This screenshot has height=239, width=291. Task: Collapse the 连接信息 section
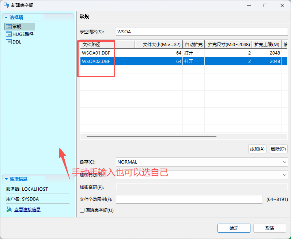click(6, 179)
